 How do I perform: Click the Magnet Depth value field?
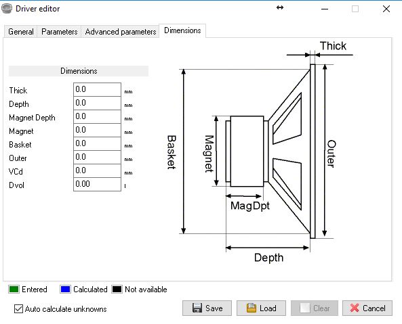click(x=97, y=116)
